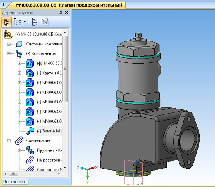Click the coordinate planes at model base
The image size is (215, 187).
click(133, 173)
